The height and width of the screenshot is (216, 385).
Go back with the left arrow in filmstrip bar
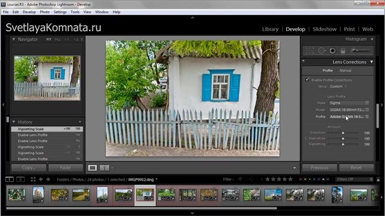tap(41, 179)
